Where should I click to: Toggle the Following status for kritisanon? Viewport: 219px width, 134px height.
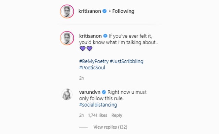123,11
